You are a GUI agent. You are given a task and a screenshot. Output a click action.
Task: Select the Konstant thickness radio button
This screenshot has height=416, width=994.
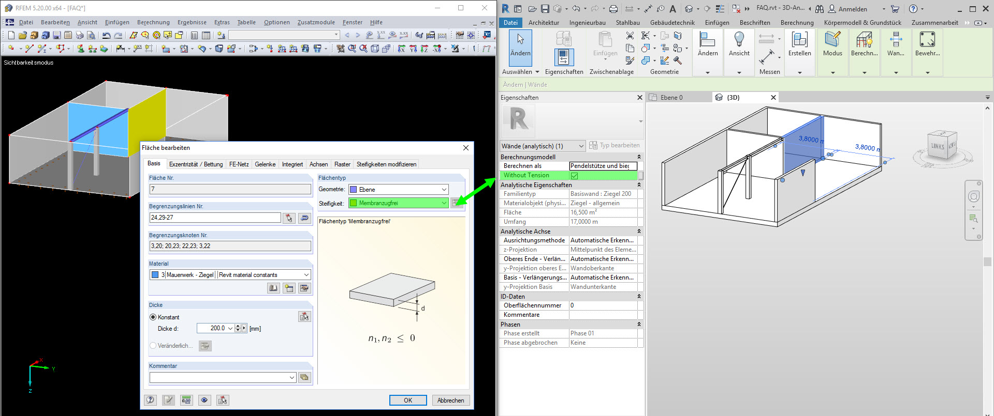point(153,317)
